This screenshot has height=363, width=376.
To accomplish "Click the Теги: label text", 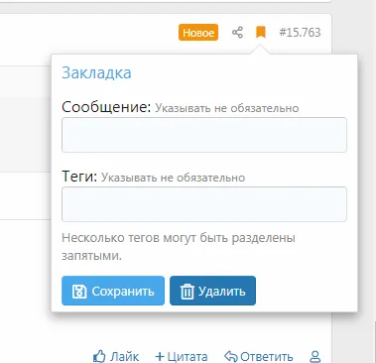I will pyautogui.click(x=79, y=177).
